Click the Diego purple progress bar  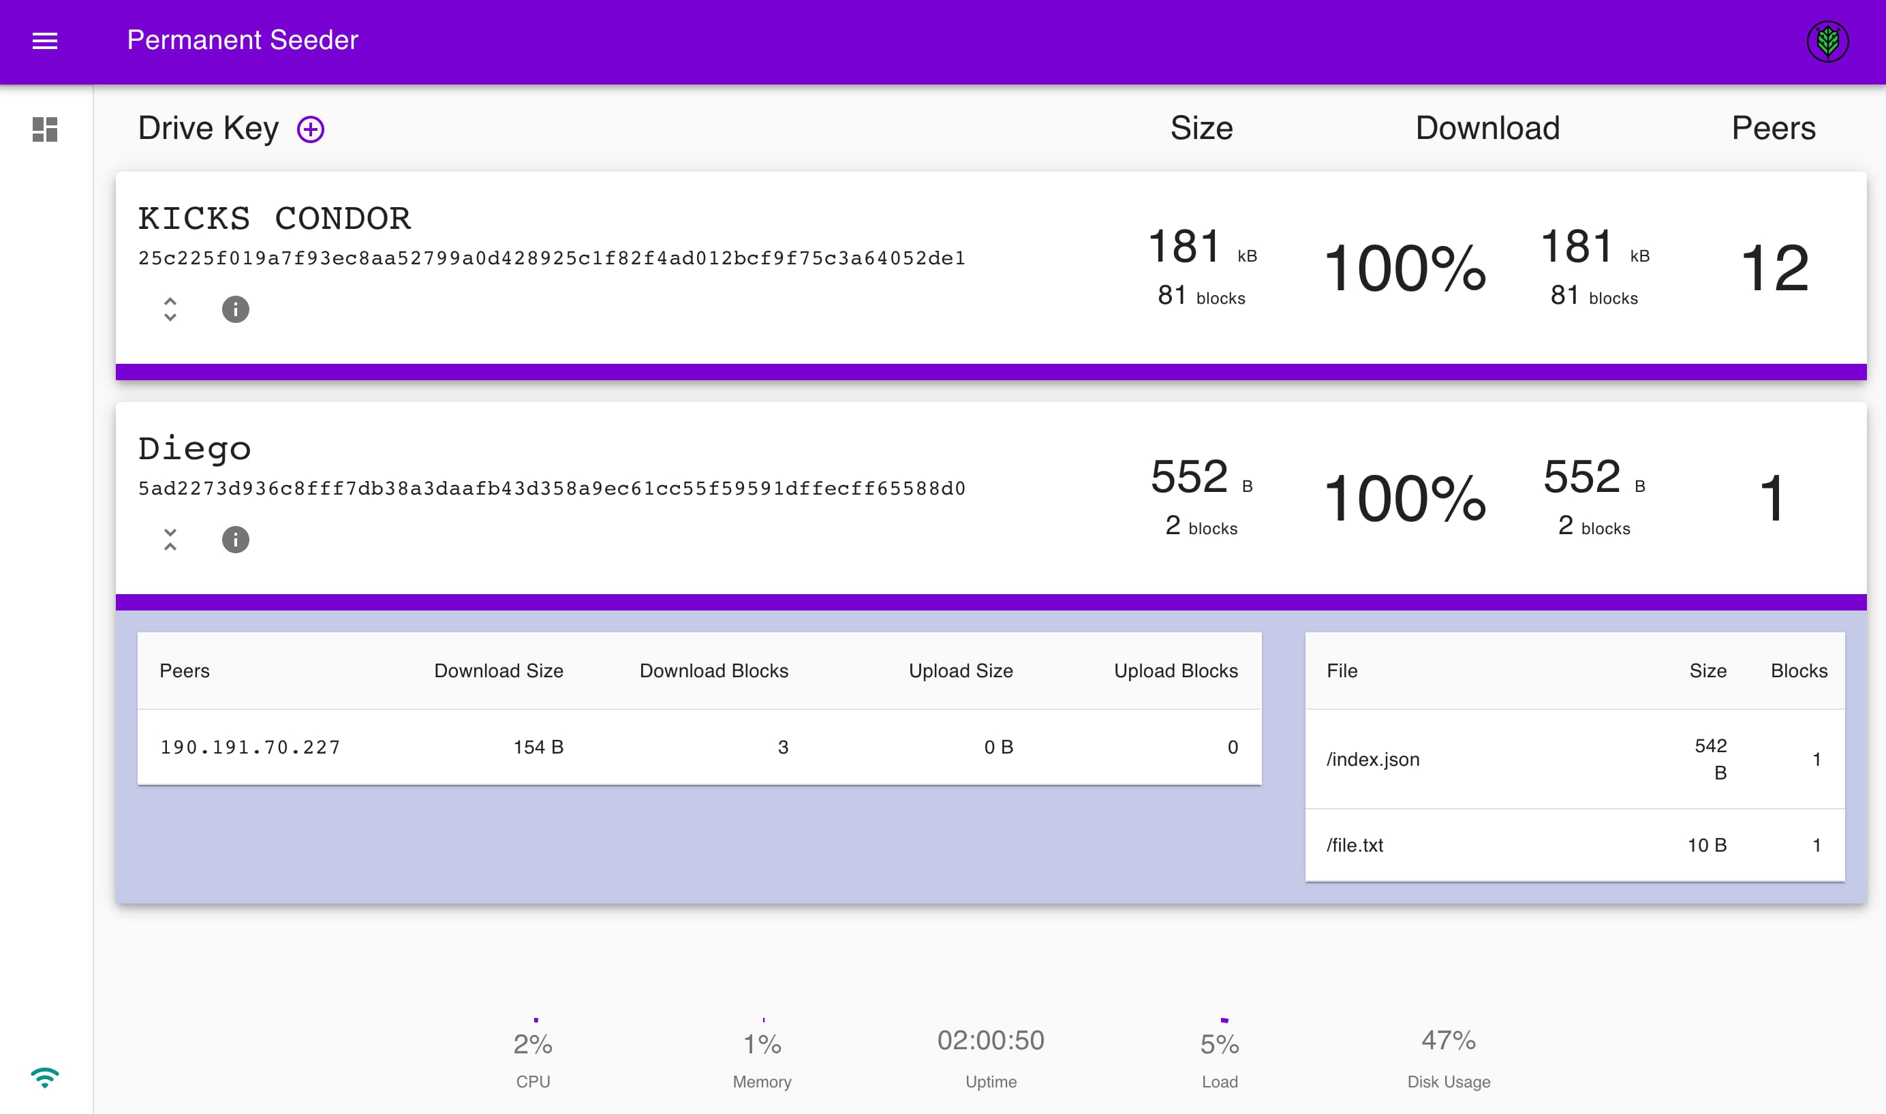(991, 602)
